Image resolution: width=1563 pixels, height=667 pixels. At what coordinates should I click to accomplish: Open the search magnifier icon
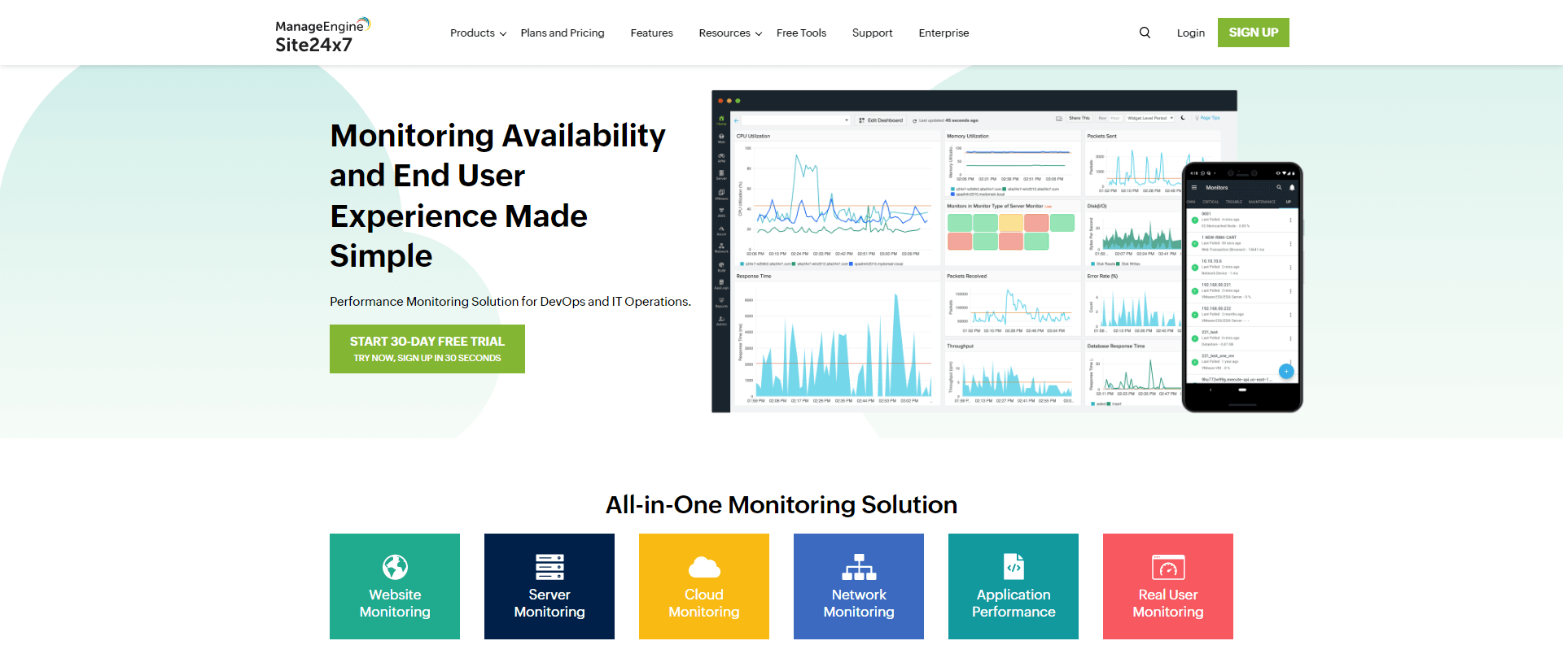(1145, 33)
